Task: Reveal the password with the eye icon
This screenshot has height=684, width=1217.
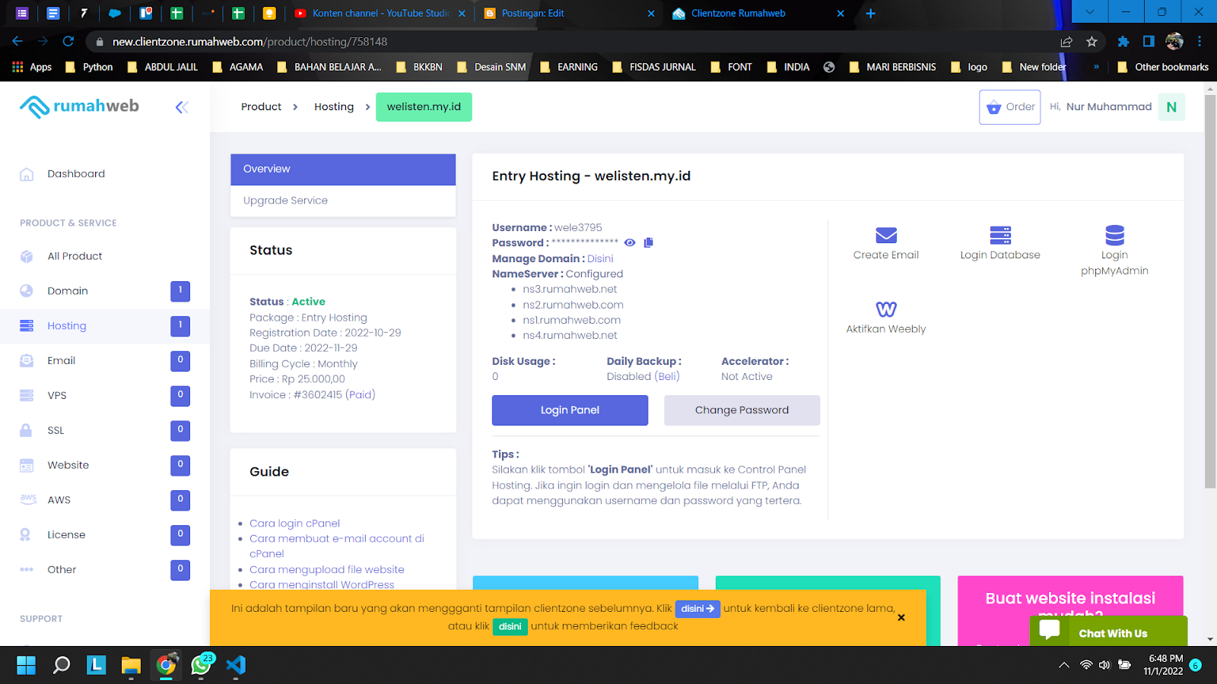Action: click(630, 242)
